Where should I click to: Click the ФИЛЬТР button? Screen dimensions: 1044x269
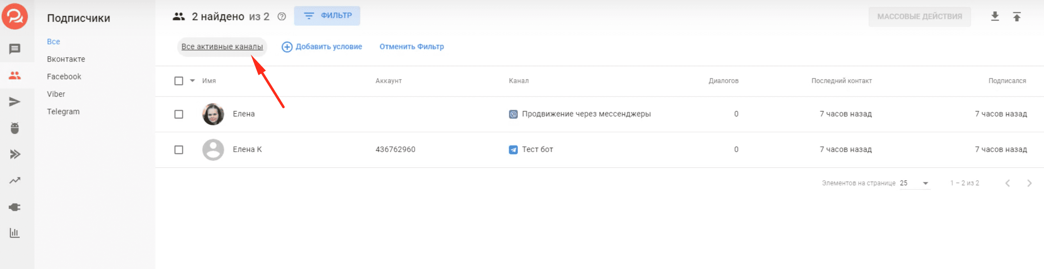click(327, 16)
